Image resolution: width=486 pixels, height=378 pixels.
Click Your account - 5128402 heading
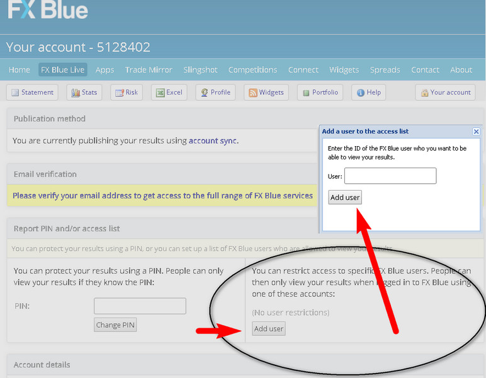[x=78, y=47]
